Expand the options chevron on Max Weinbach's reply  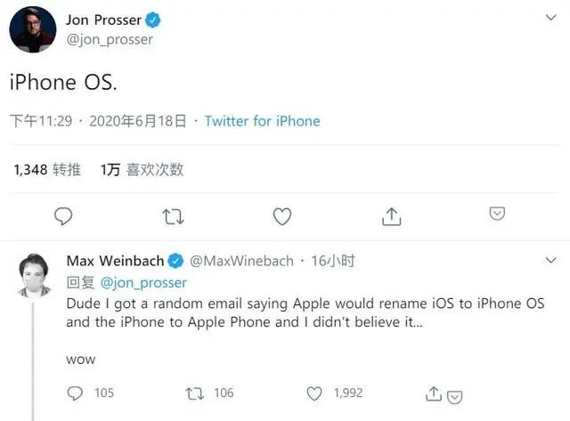[x=552, y=260]
